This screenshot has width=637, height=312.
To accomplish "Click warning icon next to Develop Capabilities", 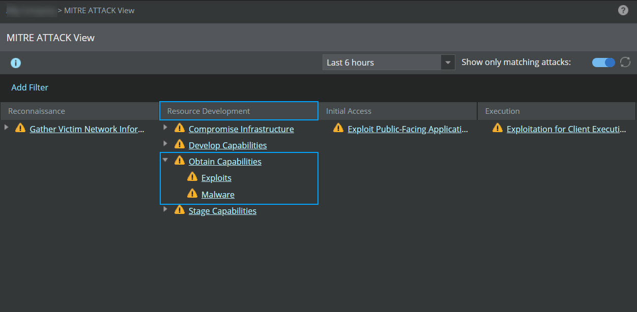I will point(180,144).
